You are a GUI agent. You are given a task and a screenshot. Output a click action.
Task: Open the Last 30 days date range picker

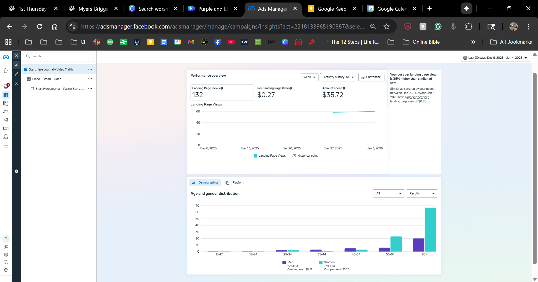(x=495, y=58)
